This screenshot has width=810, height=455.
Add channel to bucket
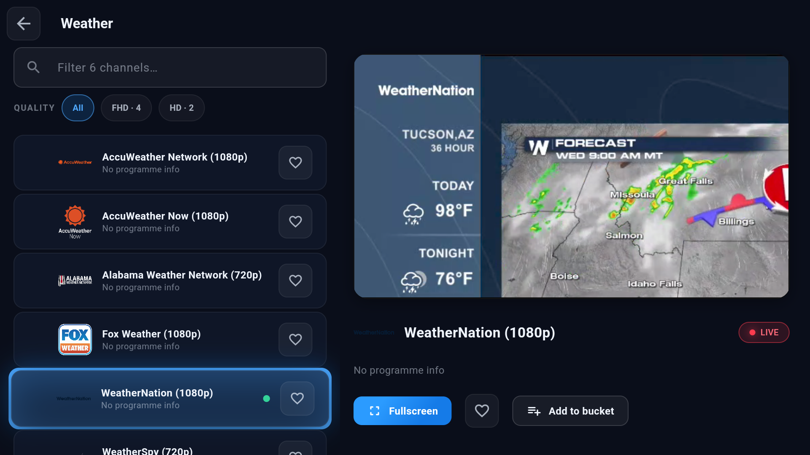coord(570,411)
